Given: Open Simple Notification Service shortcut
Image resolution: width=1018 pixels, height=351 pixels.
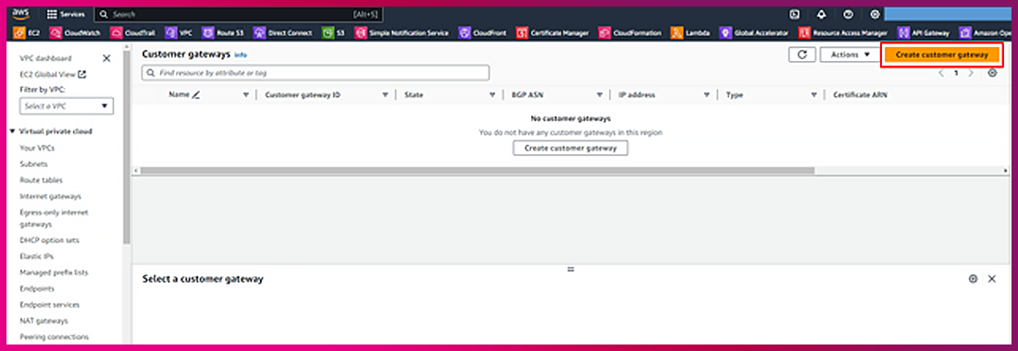Looking at the screenshot, I should (402, 33).
